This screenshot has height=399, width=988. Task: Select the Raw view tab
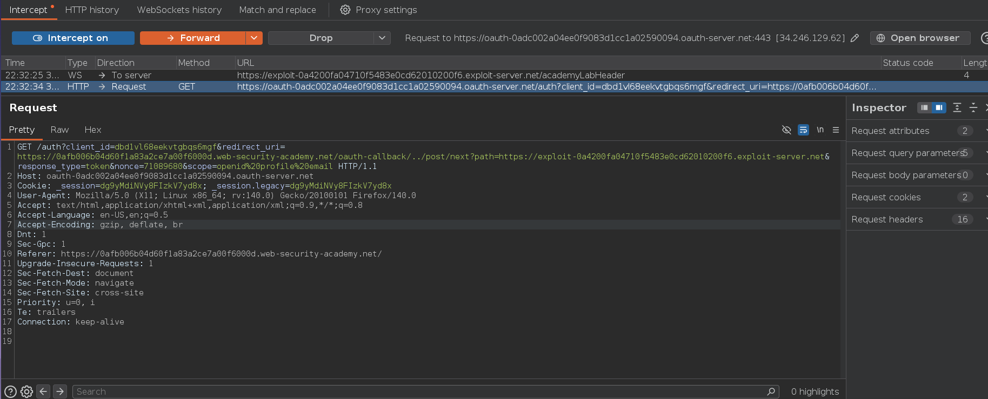pyautogui.click(x=59, y=130)
